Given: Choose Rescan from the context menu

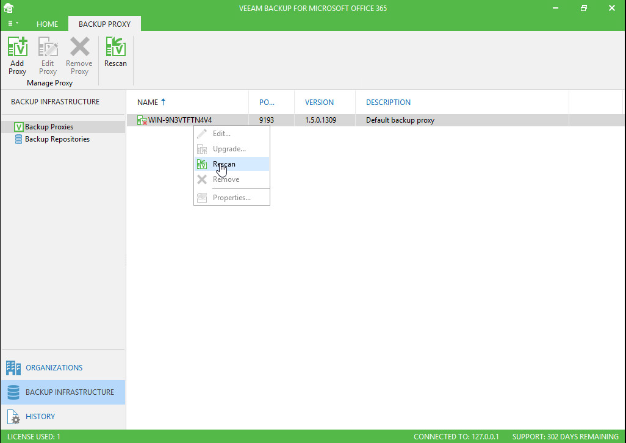Looking at the screenshot, I should point(224,164).
